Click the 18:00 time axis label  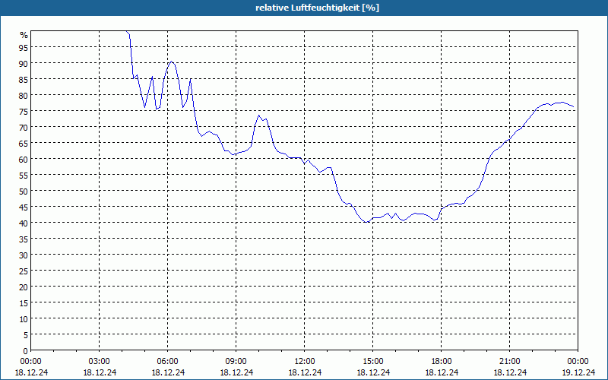click(x=442, y=362)
